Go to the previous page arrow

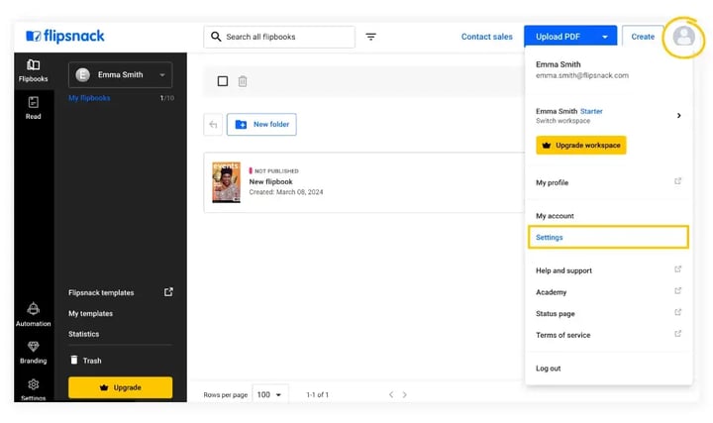pyautogui.click(x=391, y=394)
